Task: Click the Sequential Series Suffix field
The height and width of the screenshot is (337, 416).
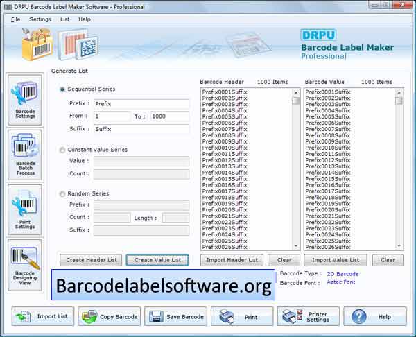Action: click(141, 129)
